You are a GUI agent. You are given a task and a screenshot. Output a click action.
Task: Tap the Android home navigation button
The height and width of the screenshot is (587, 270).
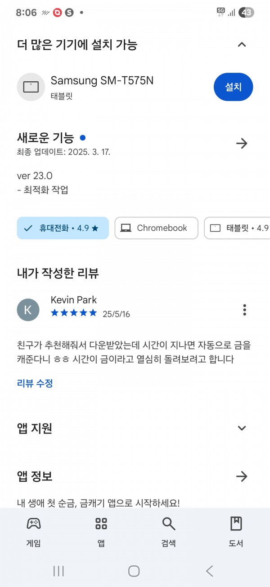click(x=134, y=571)
